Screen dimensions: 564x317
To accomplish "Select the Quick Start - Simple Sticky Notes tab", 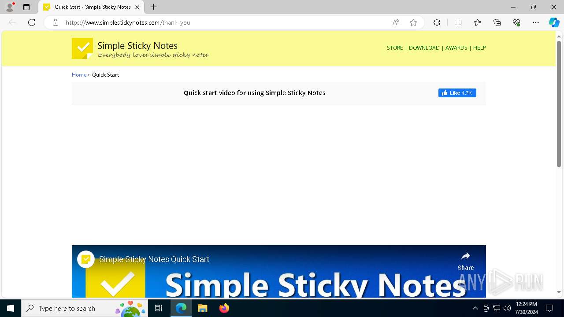I will (92, 7).
